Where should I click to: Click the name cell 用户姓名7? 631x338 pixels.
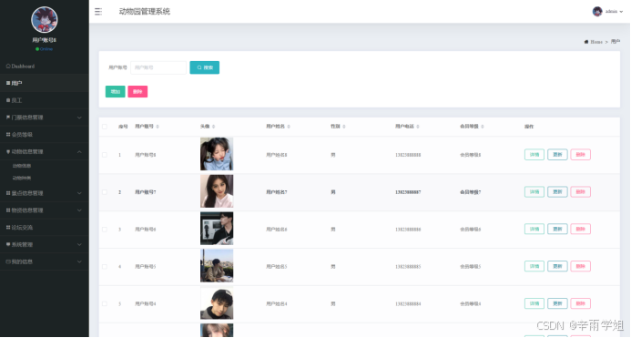coord(277,192)
